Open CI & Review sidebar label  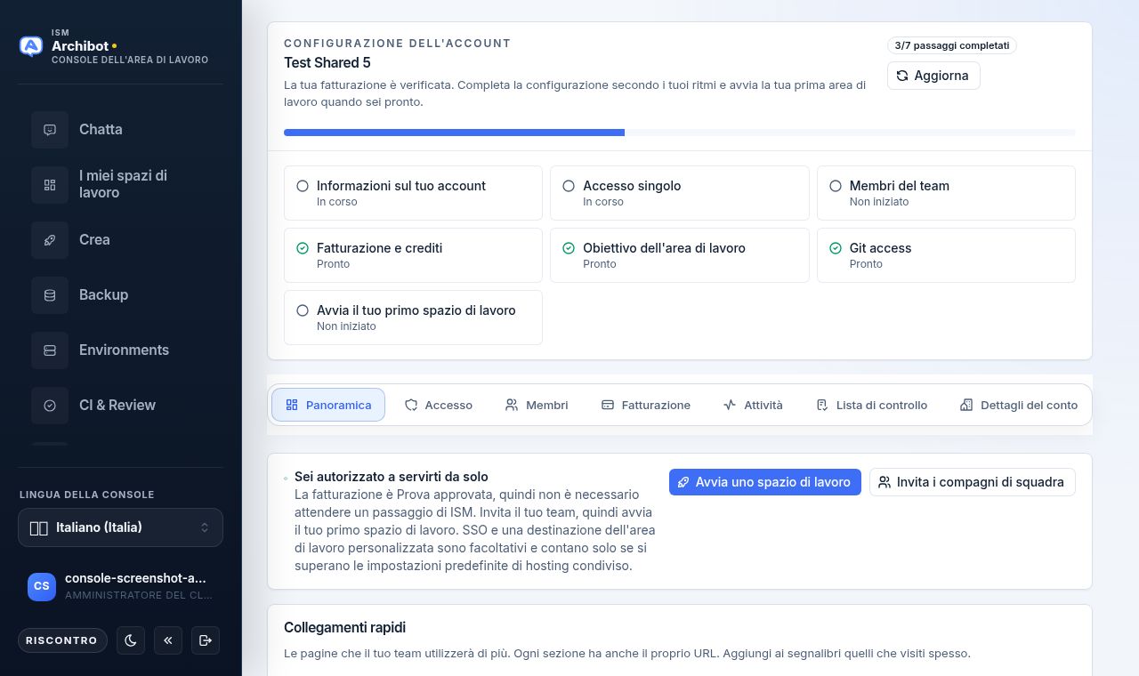pos(117,406)
